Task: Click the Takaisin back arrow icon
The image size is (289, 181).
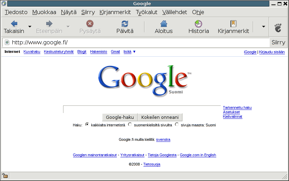Action: tap(14, 24)
